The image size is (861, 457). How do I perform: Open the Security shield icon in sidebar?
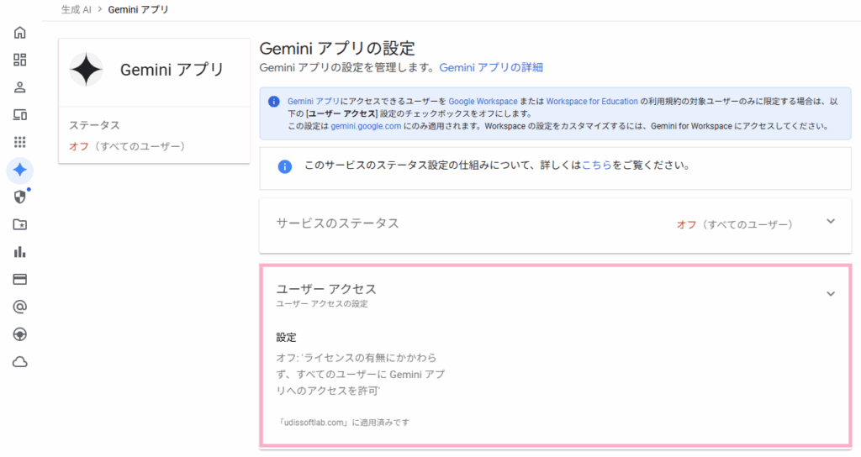point(20,197)
